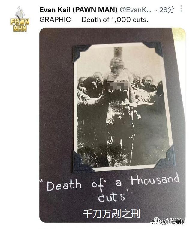Open the three-dot more options menu
Screen dimensions: 190x229
click(x=181, y=9)
